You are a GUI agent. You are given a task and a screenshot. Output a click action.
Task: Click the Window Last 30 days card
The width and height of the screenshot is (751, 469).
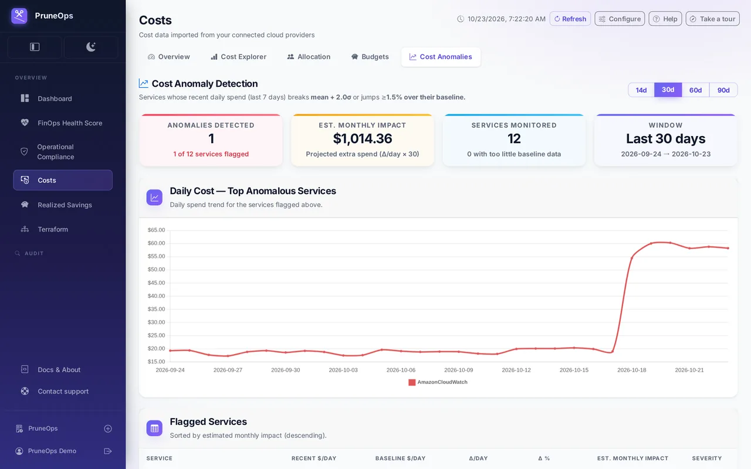click(x=666, y=140)
